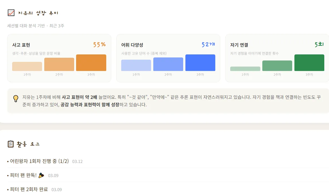
Task: Select the 2주차 bar in 사고 표현 chart
Action: tap(59, 64)
